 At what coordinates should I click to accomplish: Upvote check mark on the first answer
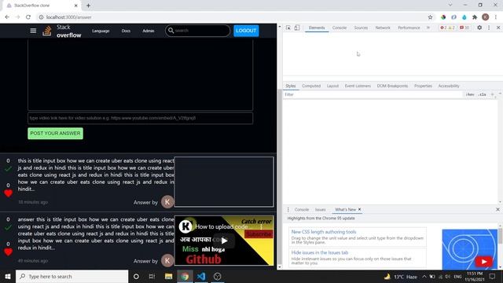9,168
